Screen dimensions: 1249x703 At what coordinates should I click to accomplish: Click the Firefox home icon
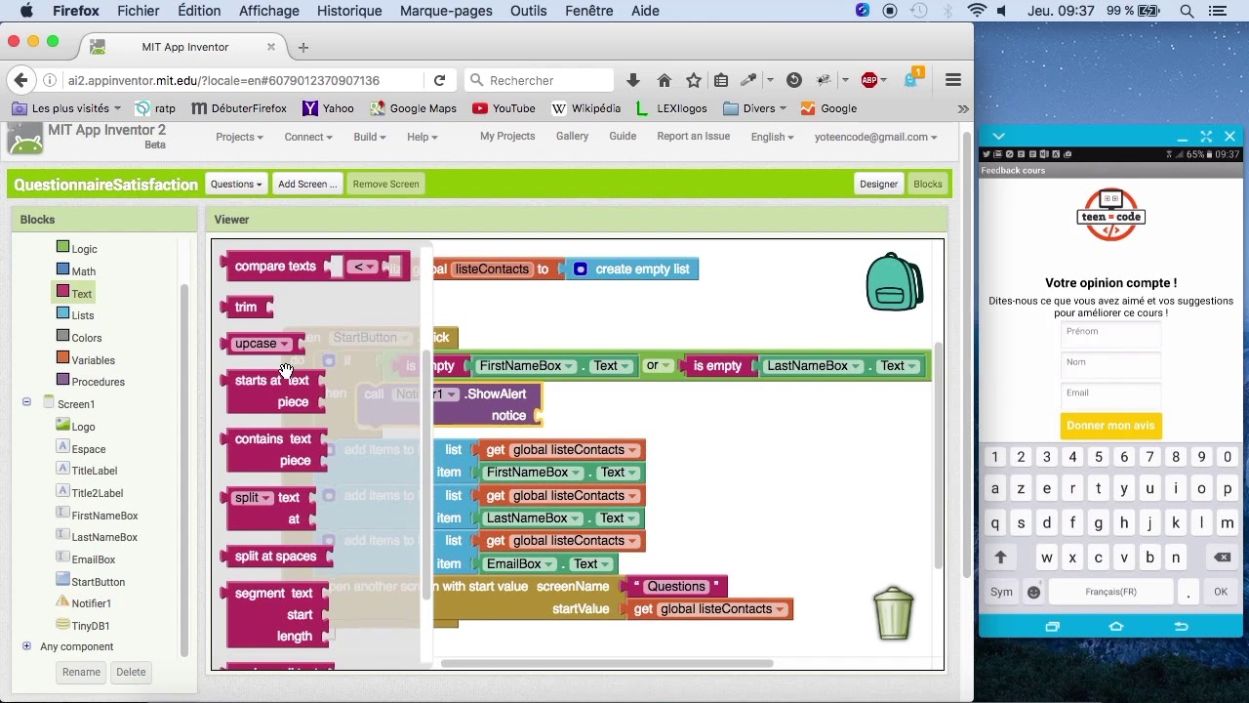(x=664, y=80)
